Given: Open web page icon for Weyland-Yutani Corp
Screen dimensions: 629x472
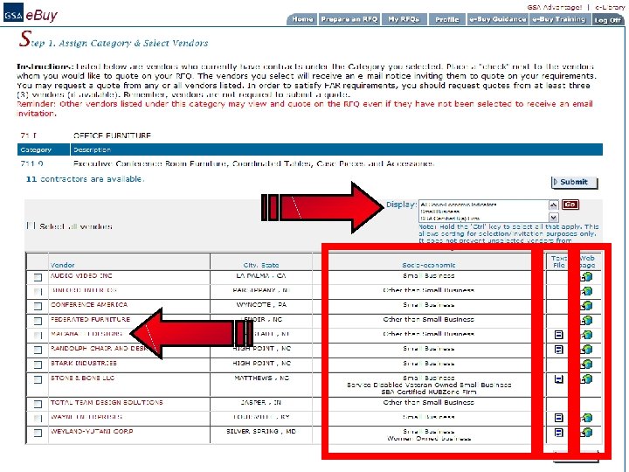Looking at the screenshot, I should click(586, 433).
